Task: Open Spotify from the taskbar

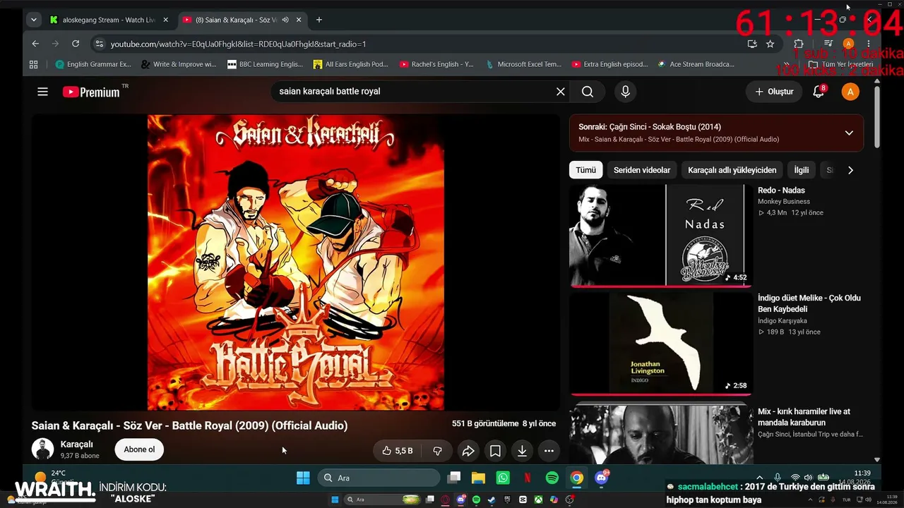Action: pos(552,478)
